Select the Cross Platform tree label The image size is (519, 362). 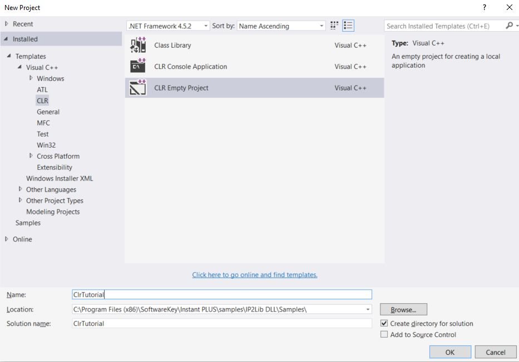(58, 156)
